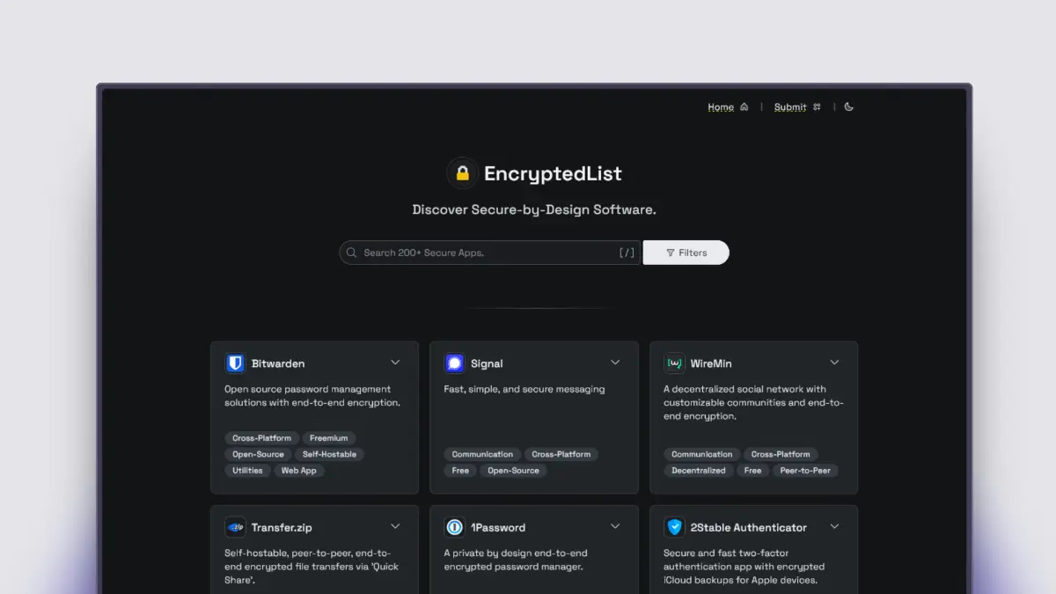Expand the 1Password card chevron
The width and height of the screenshot is (1056, 594).
[615, 526]
